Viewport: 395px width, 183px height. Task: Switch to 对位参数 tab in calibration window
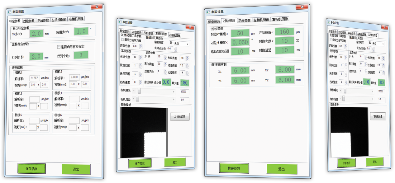(29, 21)
